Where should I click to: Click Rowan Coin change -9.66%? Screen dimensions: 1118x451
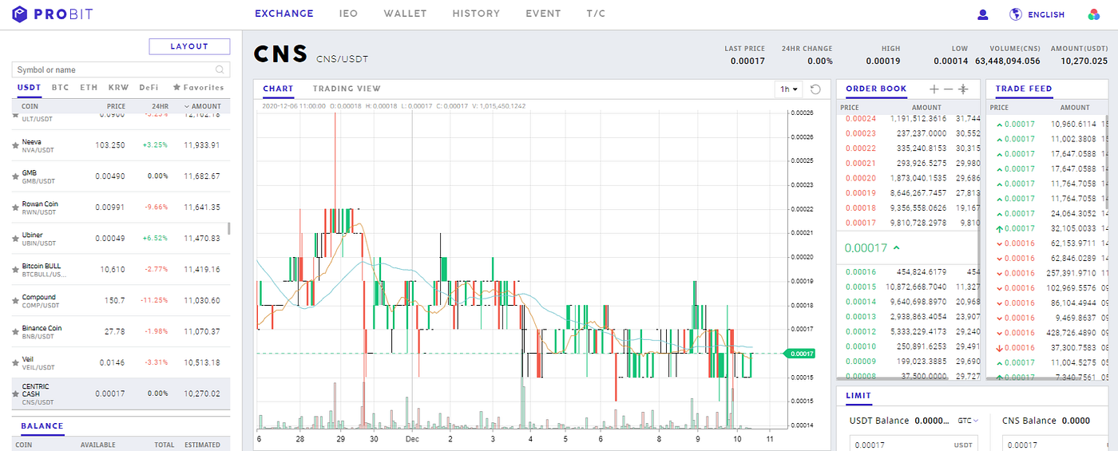157,207
